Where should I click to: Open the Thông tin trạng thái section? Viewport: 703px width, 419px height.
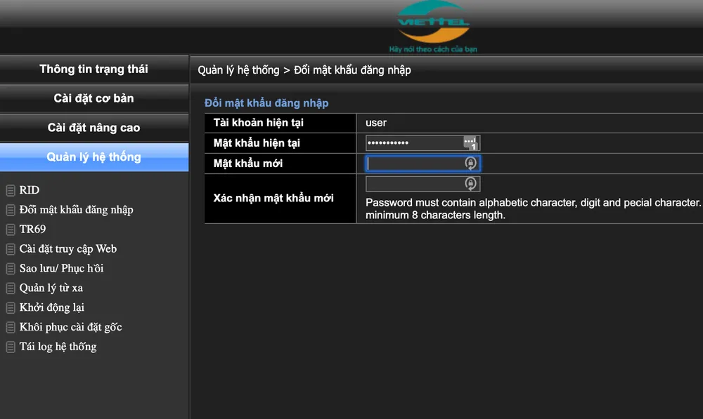click(93, 69)
